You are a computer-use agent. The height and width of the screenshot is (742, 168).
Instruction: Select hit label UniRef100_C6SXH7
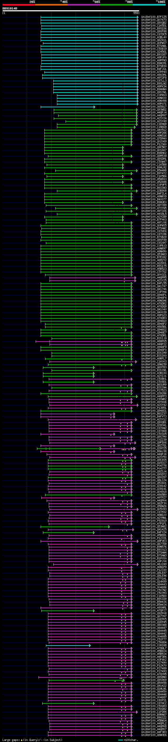pos(154,243)
